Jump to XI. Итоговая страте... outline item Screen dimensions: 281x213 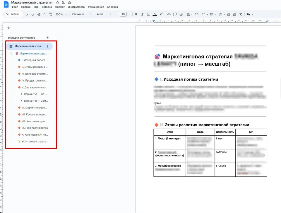click(x=33, y=142)
